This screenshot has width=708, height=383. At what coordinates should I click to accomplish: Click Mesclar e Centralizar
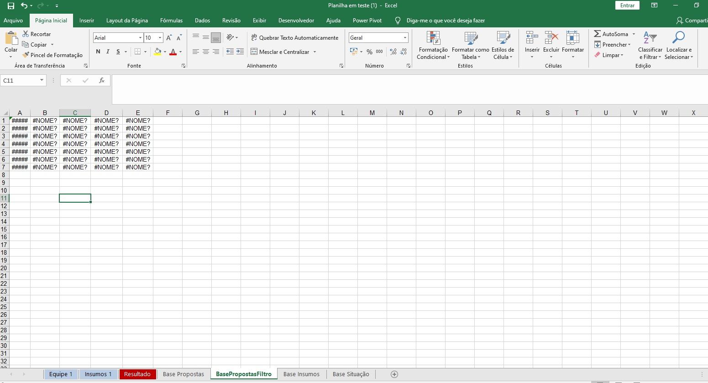coord(280,52)
